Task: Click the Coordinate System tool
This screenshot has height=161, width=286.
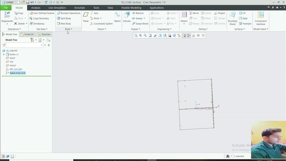Action: pyautogui.click(x=101, y=24)
